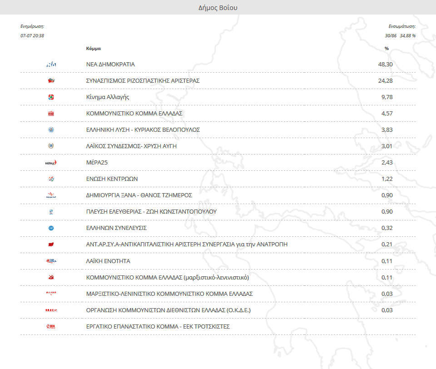Click the Λαϊκή Ενότητα party logo
Screen dimensions: 436x369
click(51, 261)
